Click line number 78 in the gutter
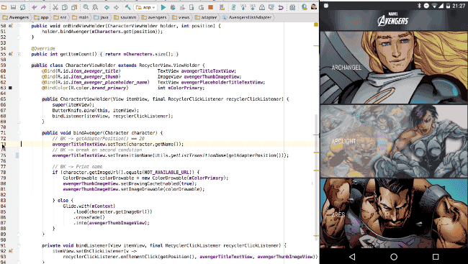Image resolution: width=468 pixels, height=264 pixels. (4, 173)
